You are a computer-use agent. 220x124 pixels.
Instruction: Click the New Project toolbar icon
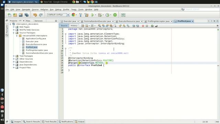click(x=15, y=15)
